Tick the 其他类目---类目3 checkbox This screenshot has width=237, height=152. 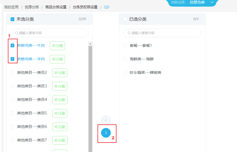tap(12, 86)
